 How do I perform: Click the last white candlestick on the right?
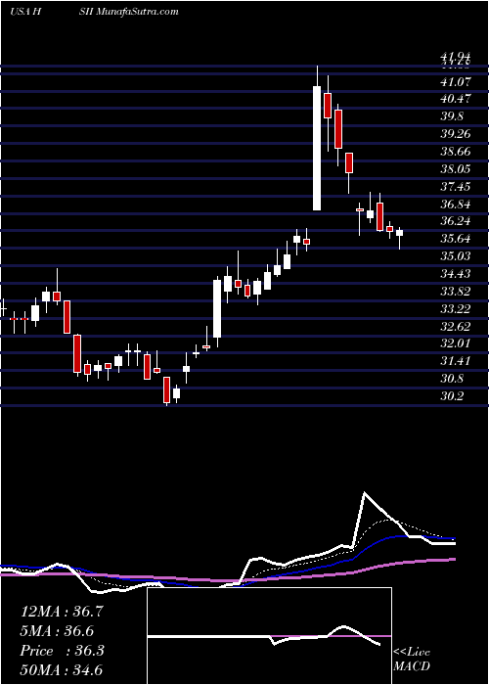point(399,233)
